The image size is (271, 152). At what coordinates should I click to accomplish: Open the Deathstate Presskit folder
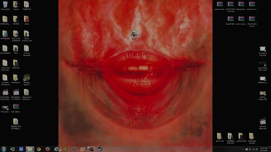252,138
